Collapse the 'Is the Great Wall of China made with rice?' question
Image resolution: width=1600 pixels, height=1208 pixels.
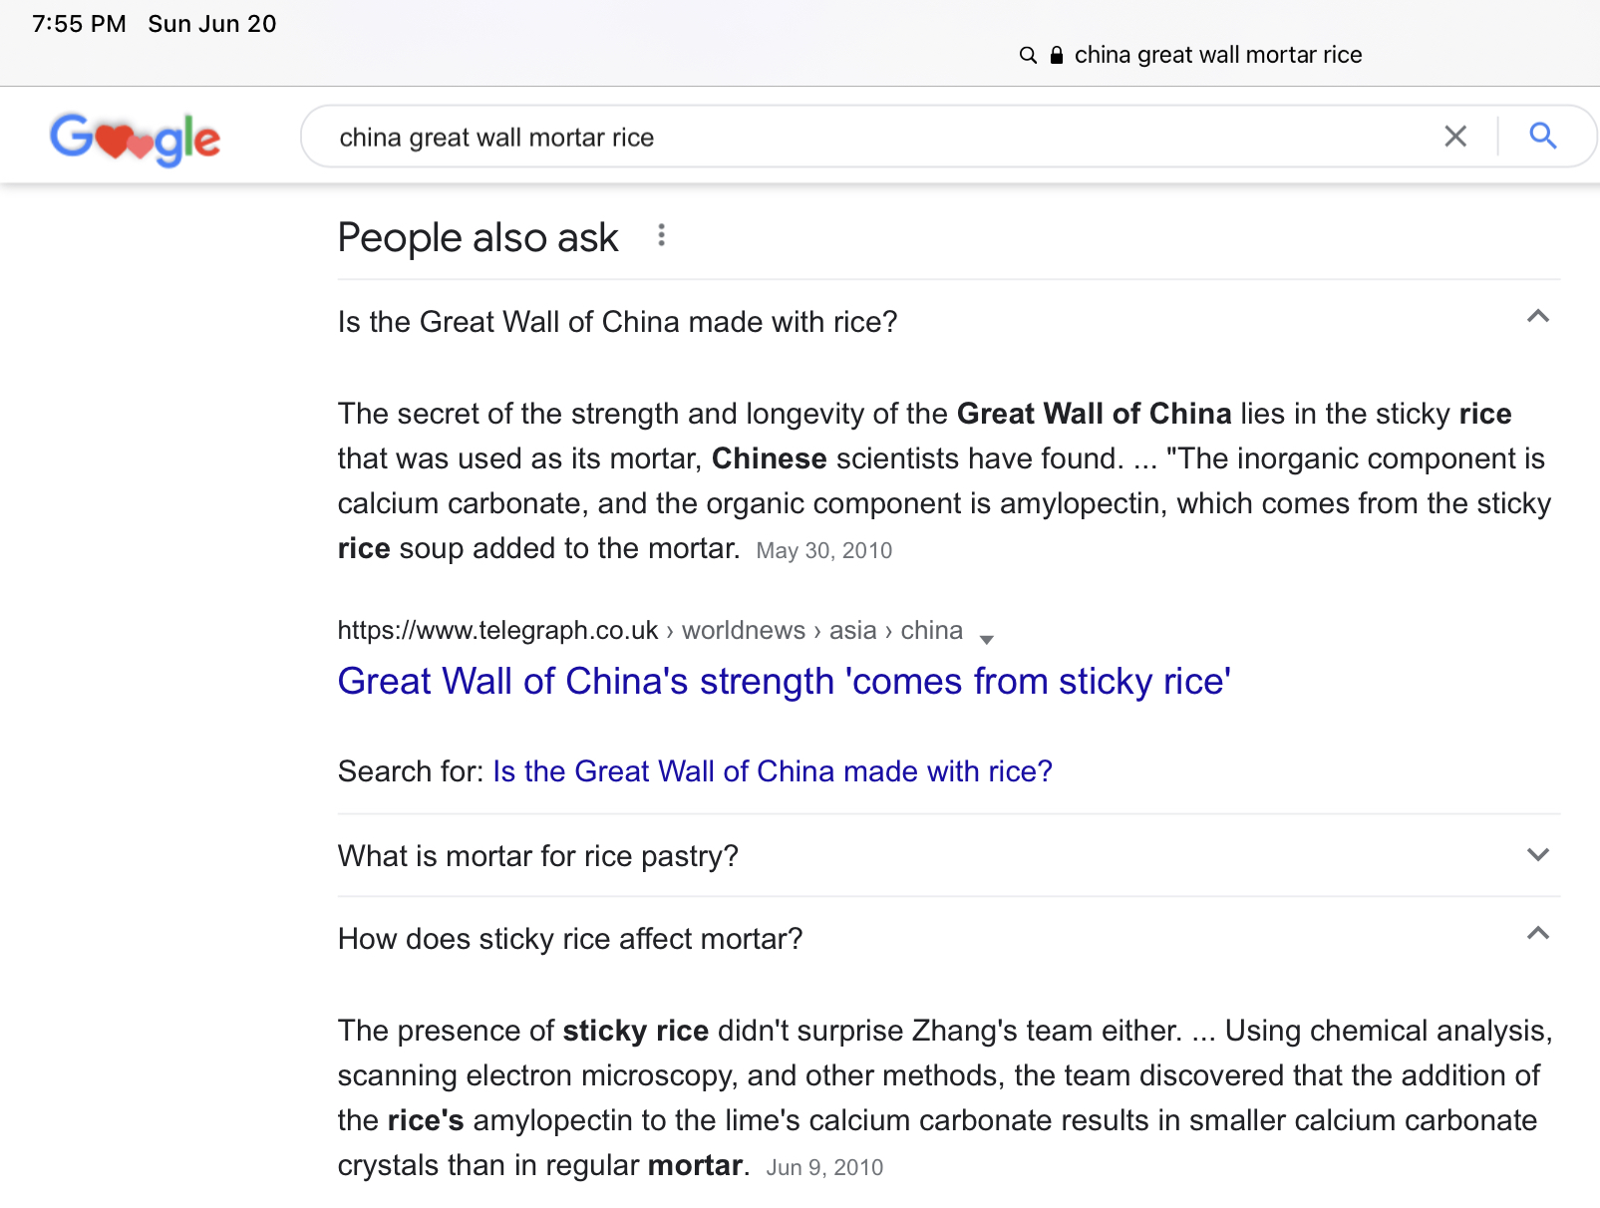(x=1537, y=317)
